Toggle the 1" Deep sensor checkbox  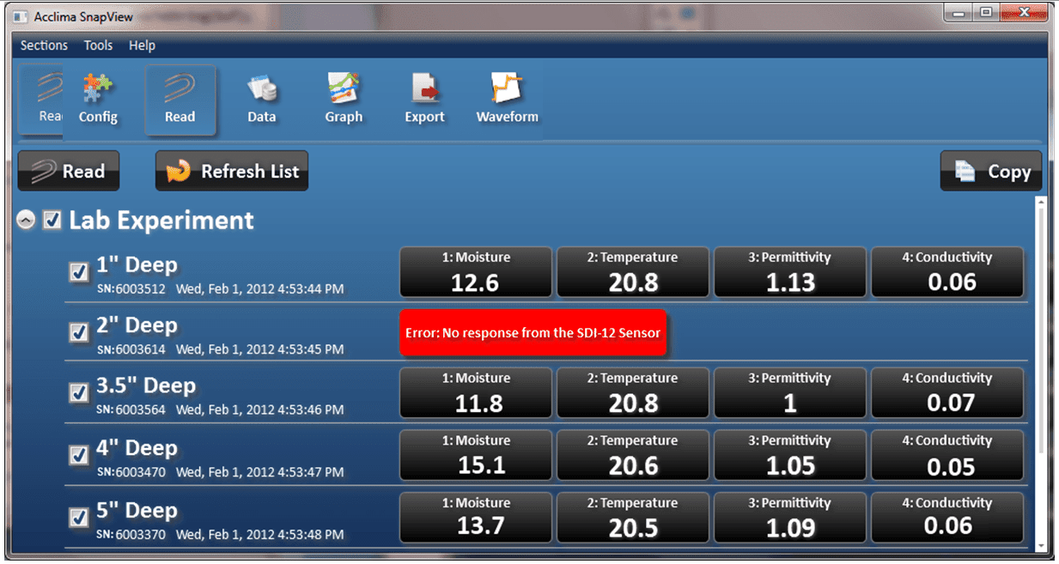click(79, 272)
